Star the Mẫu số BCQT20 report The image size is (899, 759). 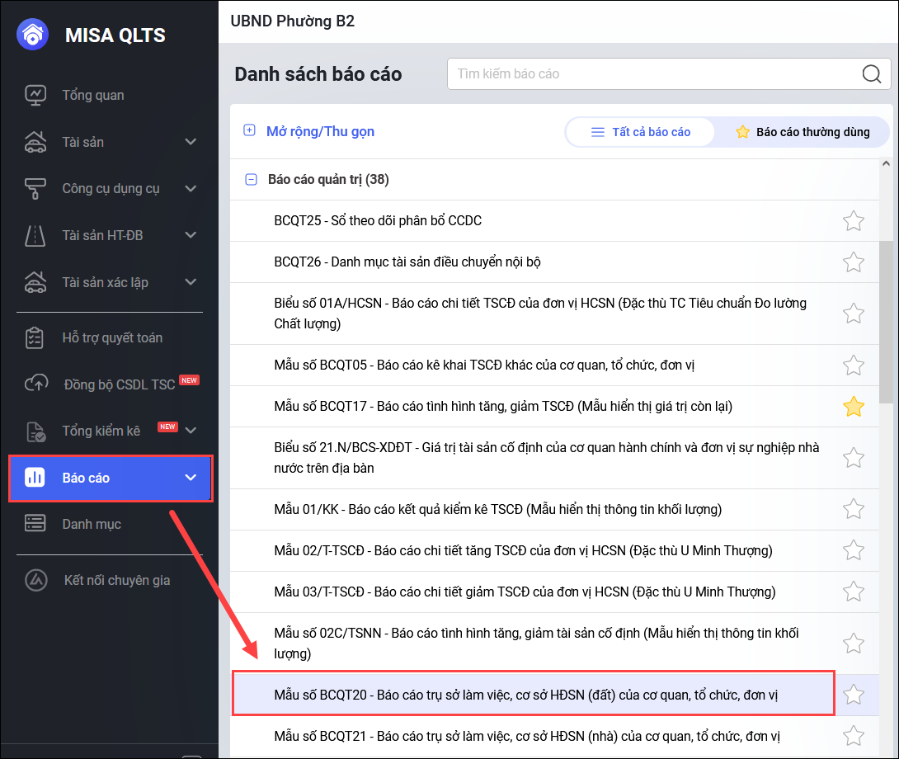pos(853,695)
